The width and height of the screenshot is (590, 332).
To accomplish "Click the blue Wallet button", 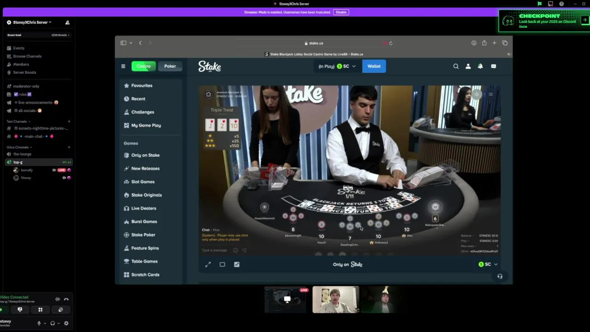I will pyautogui.click(x=374, y=66).
